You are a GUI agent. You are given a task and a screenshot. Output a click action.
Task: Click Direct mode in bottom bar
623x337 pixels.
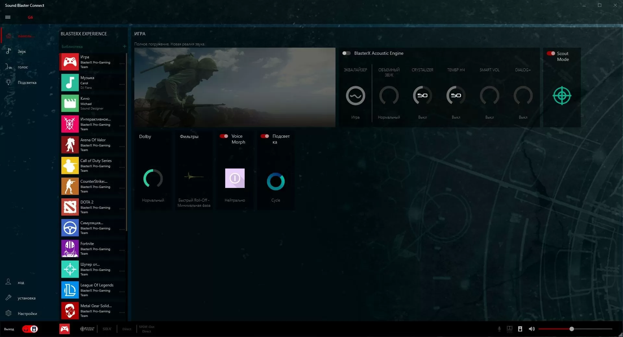pos(127,329)
